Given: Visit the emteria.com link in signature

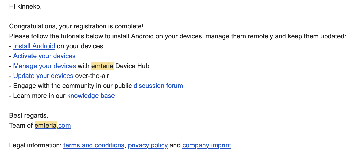Looking at the screenshot, I should (x=53, y=126).
